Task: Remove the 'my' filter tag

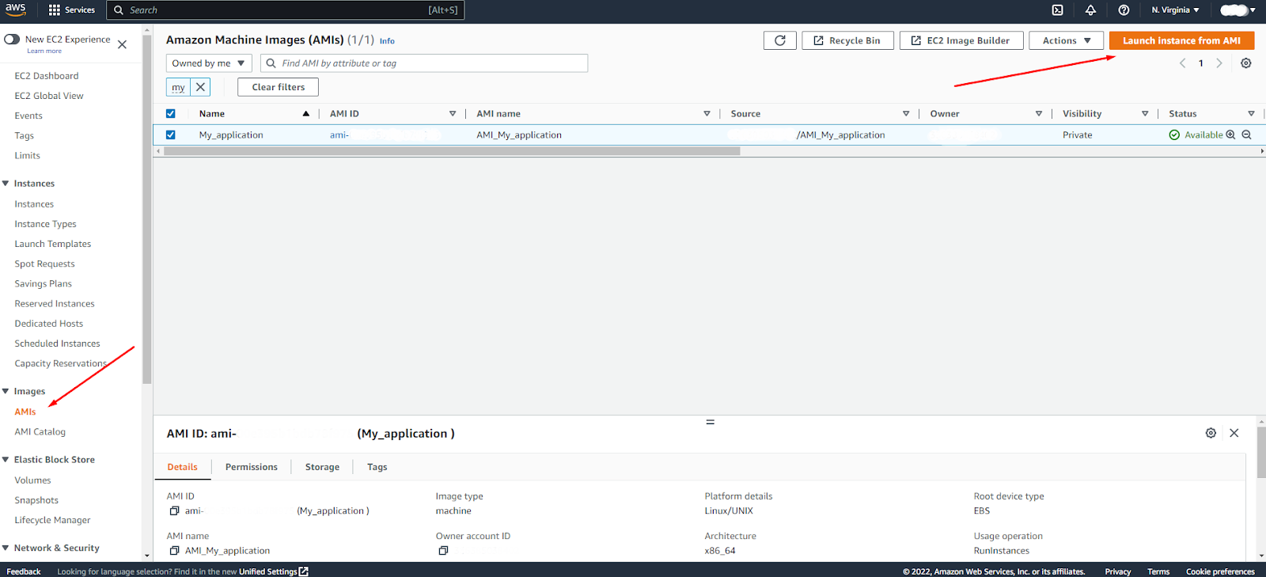Action: 201,87
